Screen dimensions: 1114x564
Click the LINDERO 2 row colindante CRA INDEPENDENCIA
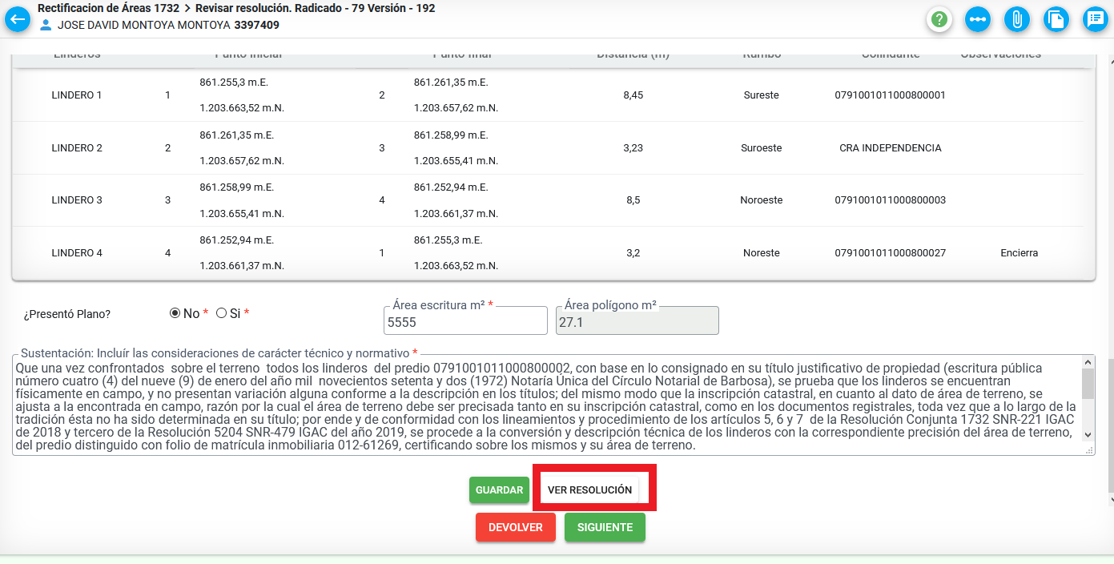click(890, 148)
